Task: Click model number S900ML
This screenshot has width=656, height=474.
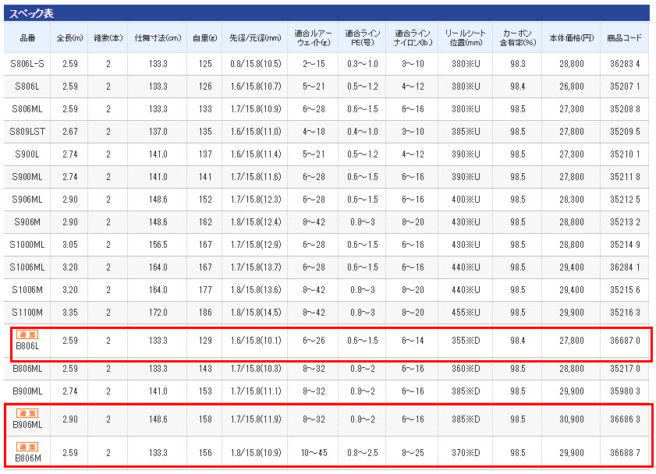Action: [x=27, y=177]
